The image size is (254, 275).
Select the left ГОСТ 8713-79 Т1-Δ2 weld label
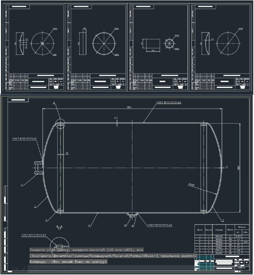[x=24, y=139]
